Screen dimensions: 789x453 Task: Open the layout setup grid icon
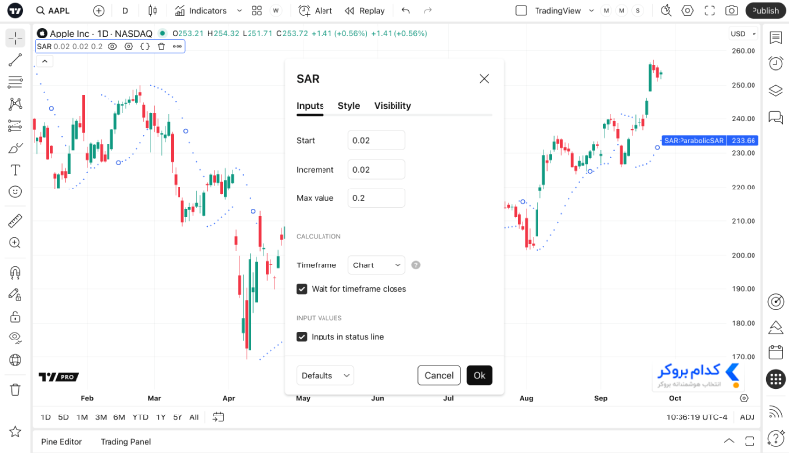(257, 11)
